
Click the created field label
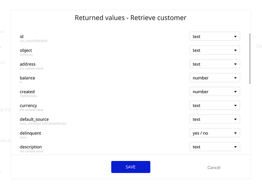click(x=27, y=92)
